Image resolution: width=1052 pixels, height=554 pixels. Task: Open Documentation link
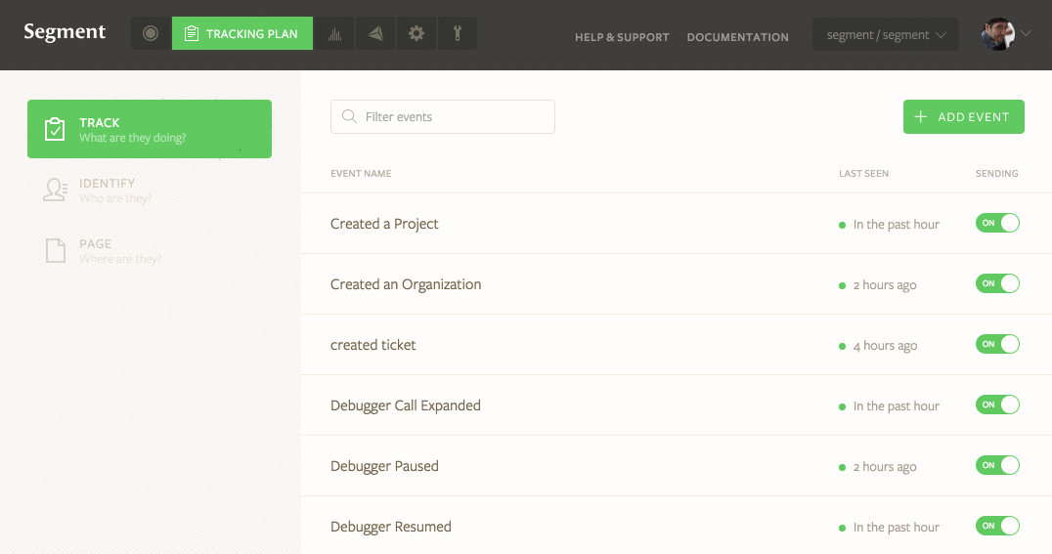737,37
